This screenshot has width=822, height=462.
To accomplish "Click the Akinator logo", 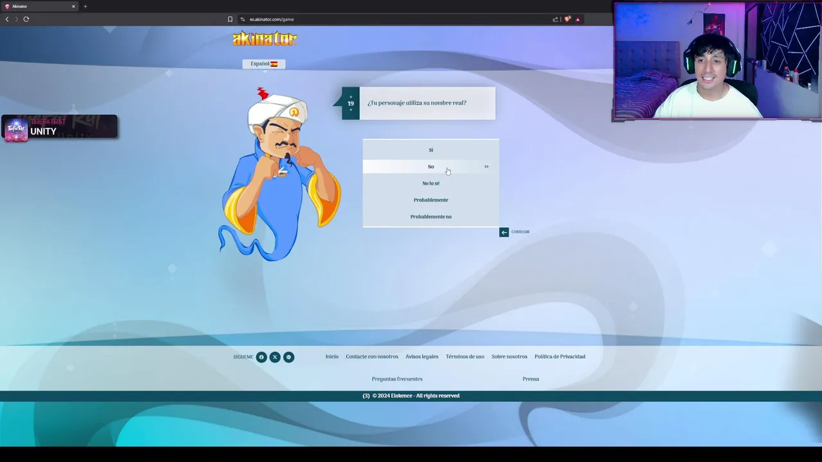I will coord(265,38).
